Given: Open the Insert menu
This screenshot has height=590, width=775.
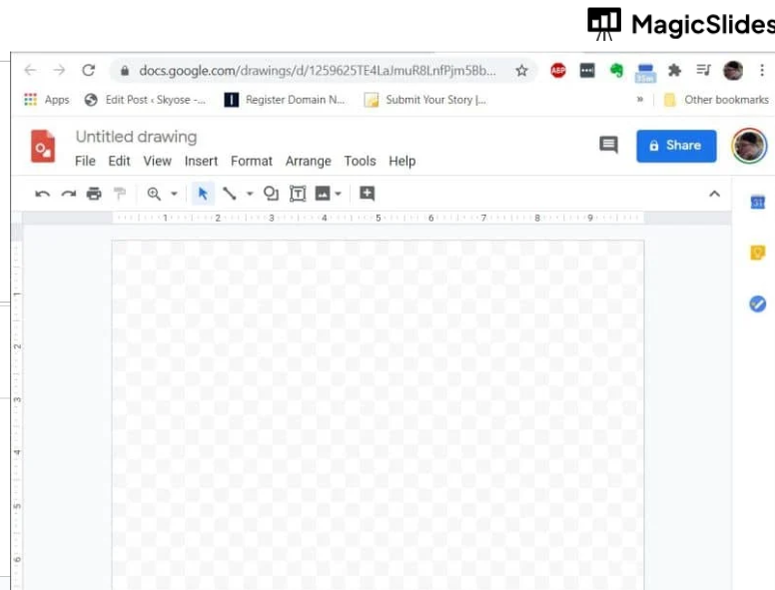Looking at the screenshot, I should pos(201,161).
